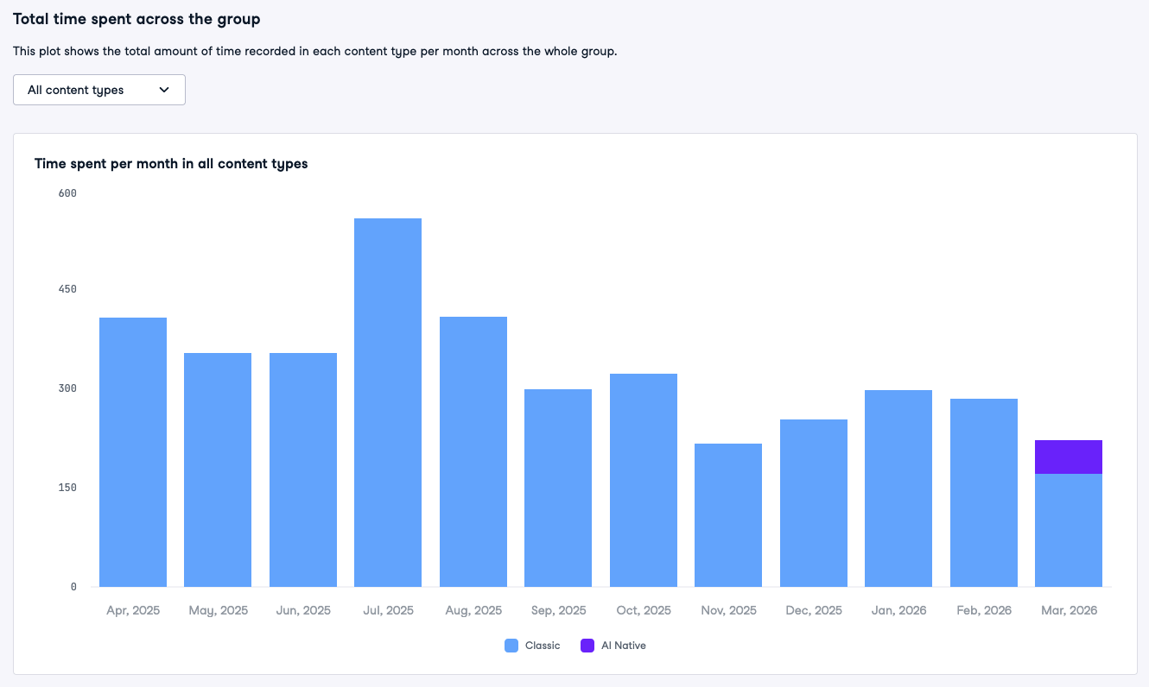Click the Sep, 2025 bar
1149x687 pixels.
[x=558, y=488]
